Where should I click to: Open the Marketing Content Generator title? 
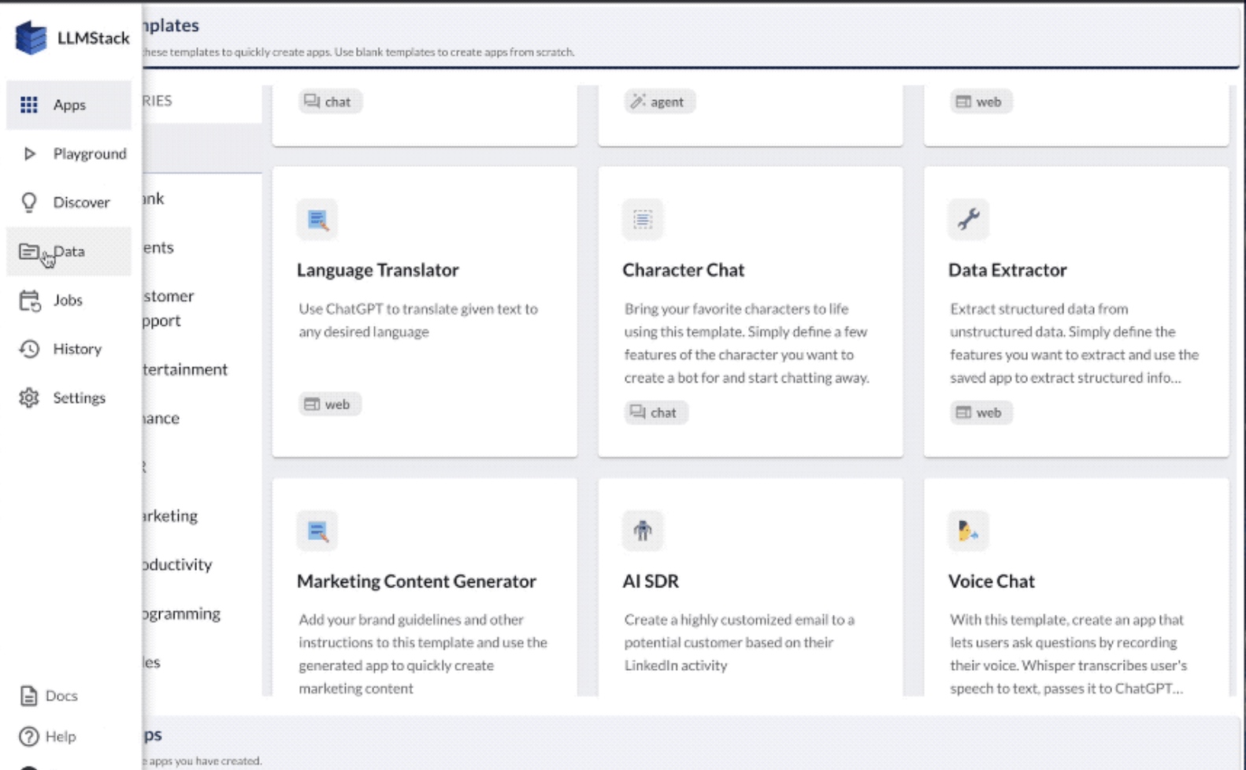coord(417,581)
